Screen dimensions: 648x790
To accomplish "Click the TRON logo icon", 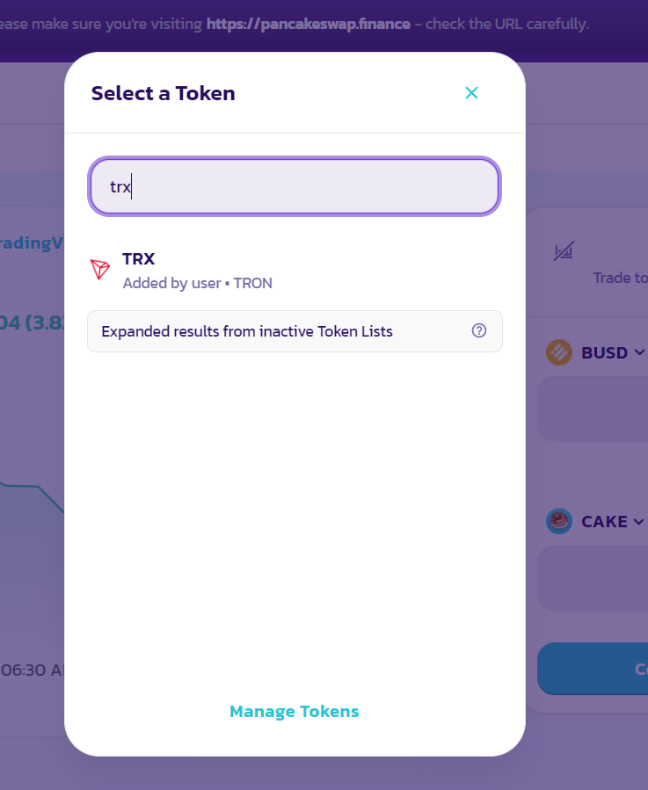I will pos(100,270).
